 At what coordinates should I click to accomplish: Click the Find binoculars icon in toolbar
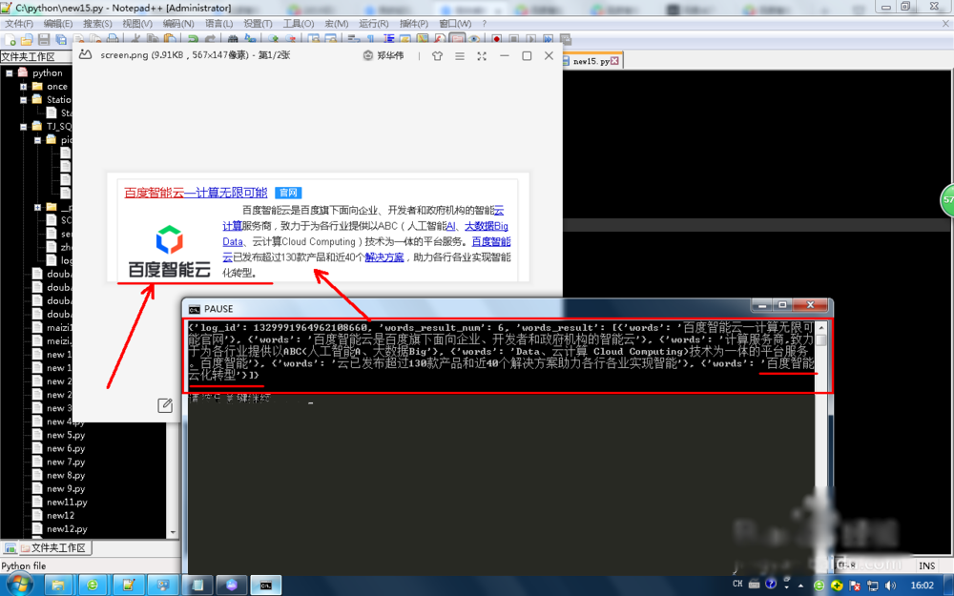pos(233,39)
